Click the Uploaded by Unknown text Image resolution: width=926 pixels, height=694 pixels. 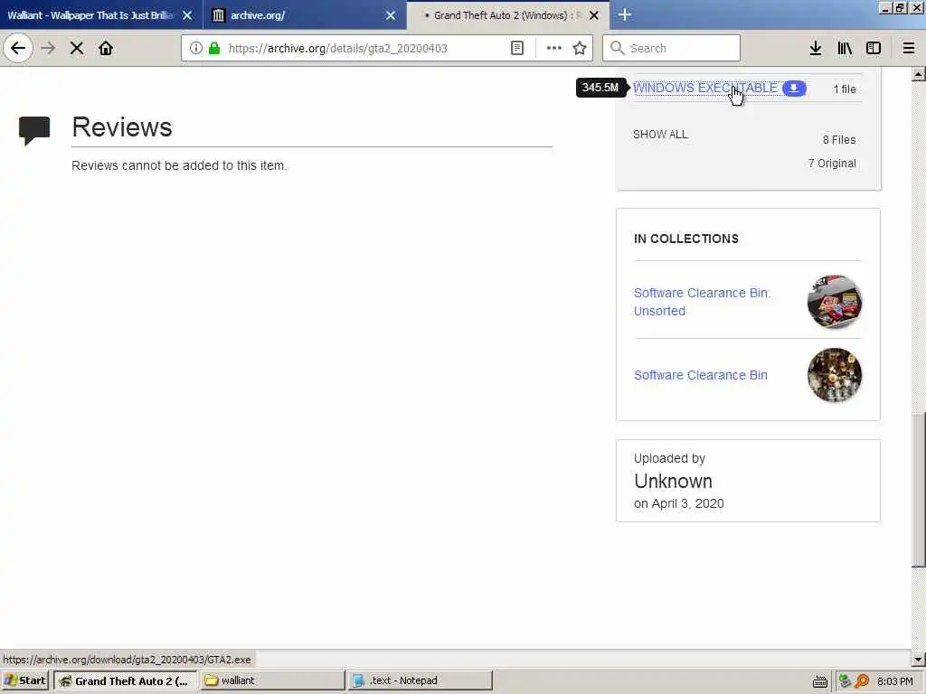click(x=673, y=470)
